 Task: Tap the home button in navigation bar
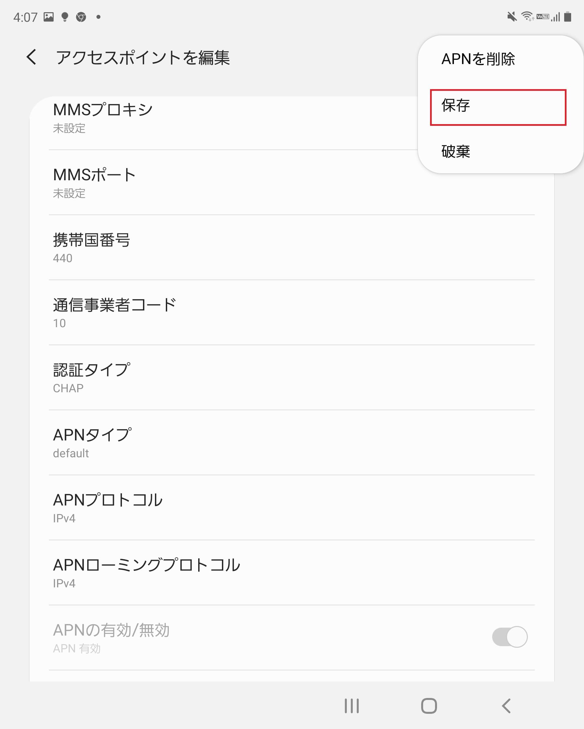(x=429, y=706)
